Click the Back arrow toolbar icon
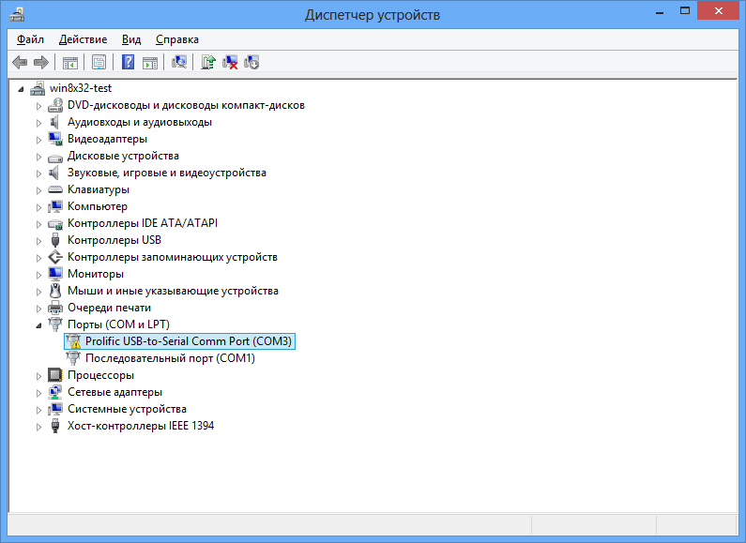This screenshot has width=746, height=543. tap(20, 62)
